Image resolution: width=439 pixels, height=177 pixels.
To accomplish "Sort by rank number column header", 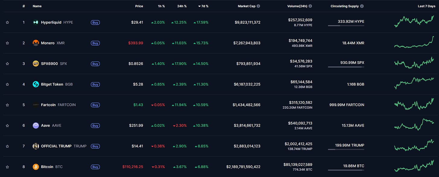I will [24, 6].
